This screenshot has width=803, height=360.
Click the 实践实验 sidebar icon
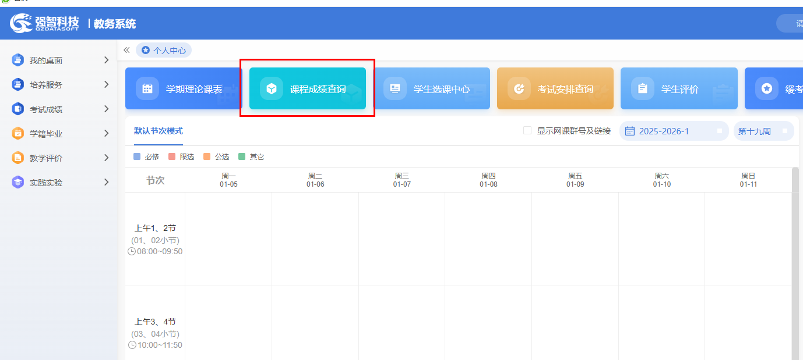(x=18, y=182)
